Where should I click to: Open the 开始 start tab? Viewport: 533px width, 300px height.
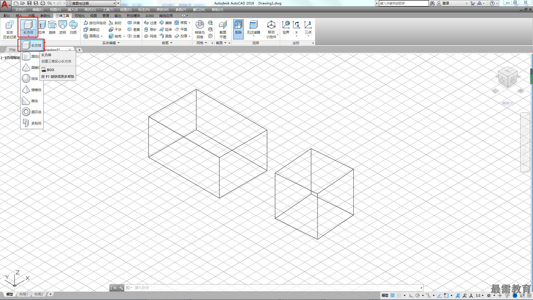click(x=12, y=50)
